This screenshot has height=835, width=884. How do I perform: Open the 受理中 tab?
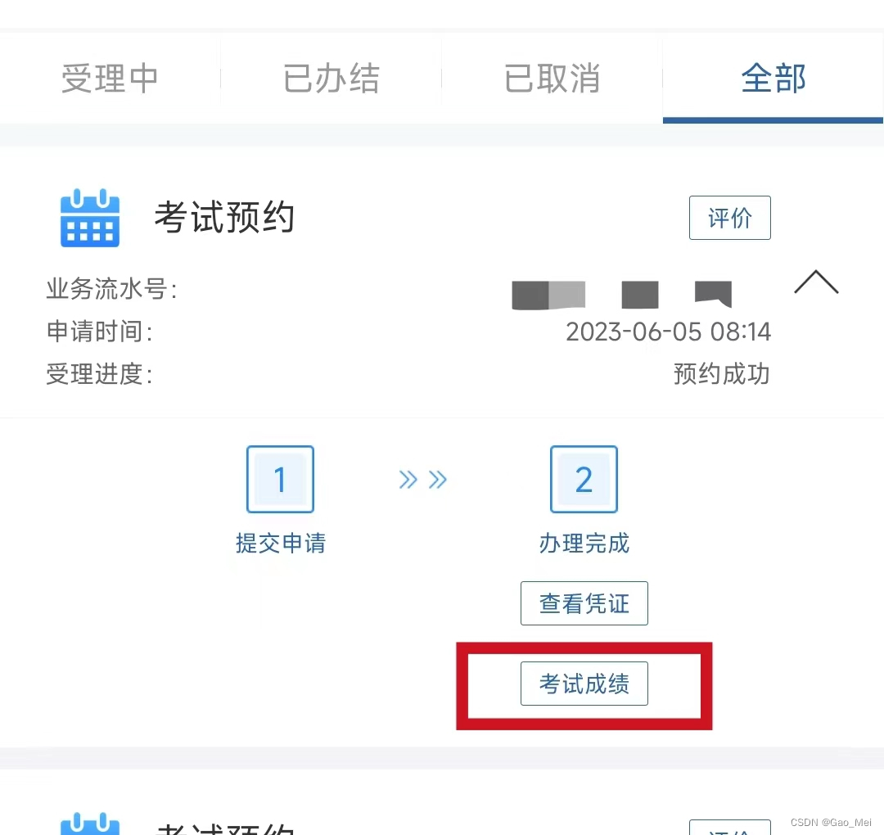coord(110,78)
